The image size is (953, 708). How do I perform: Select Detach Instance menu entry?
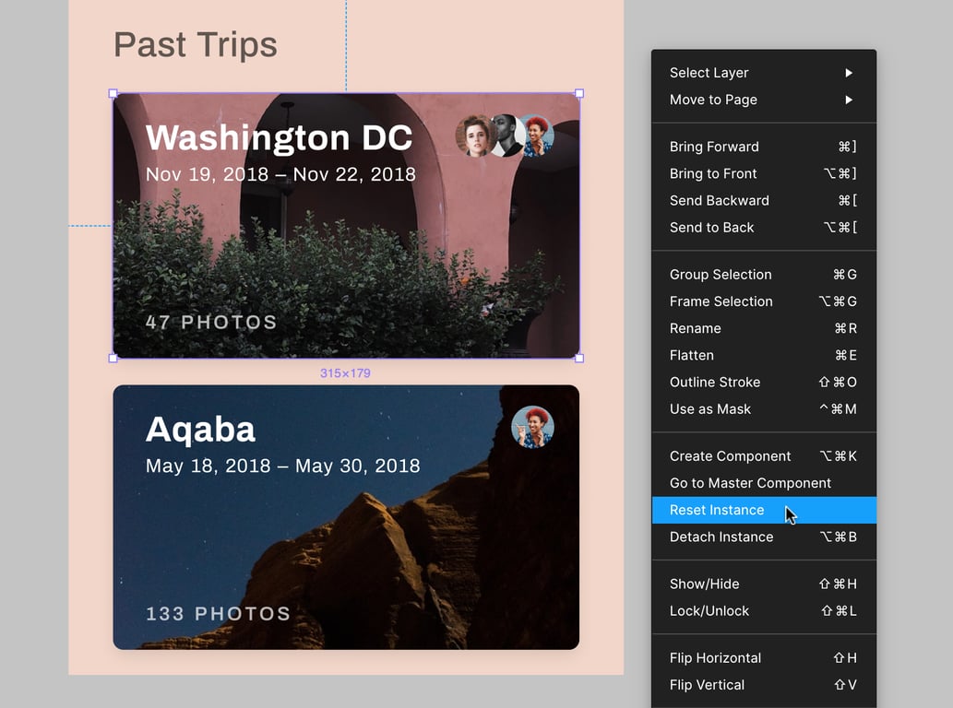721,537
